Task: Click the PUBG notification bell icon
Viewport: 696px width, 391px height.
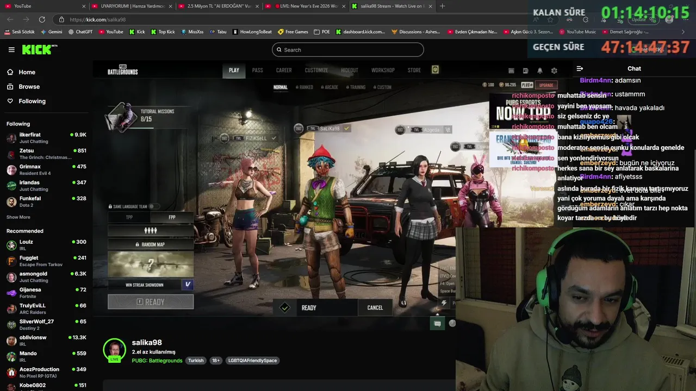Action: click(540, 71)
